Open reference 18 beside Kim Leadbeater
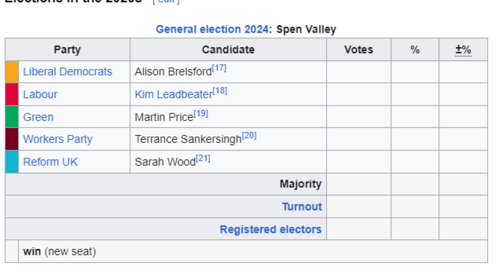 220,91
